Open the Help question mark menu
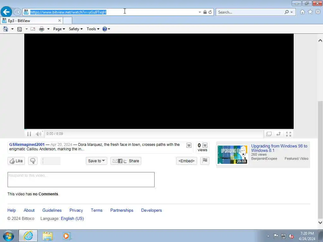Image resolution: width=323 pixels, height=242 pixels. click(x=106, y=29)
